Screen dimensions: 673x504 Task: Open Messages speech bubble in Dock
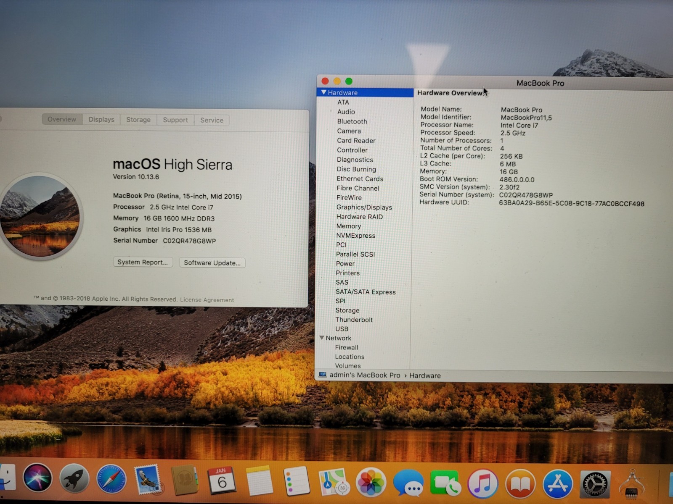(408, 483)
